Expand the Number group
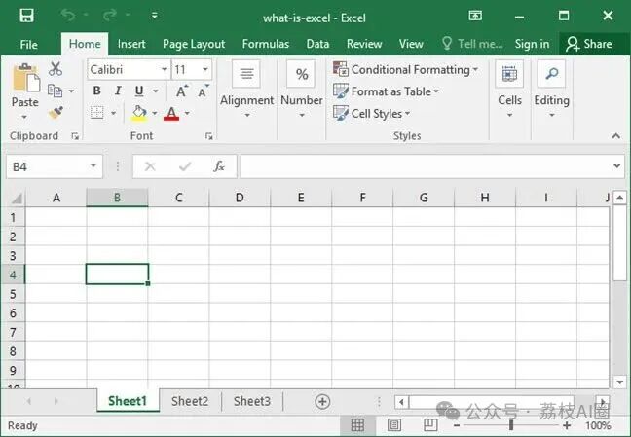This screenshot has width=631, height=437. pyautogui.click(x=302, y=90)
